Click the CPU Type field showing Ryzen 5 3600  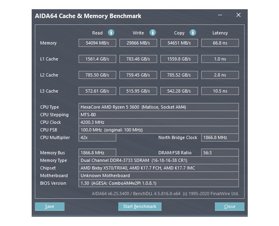[x=159, y=107]
